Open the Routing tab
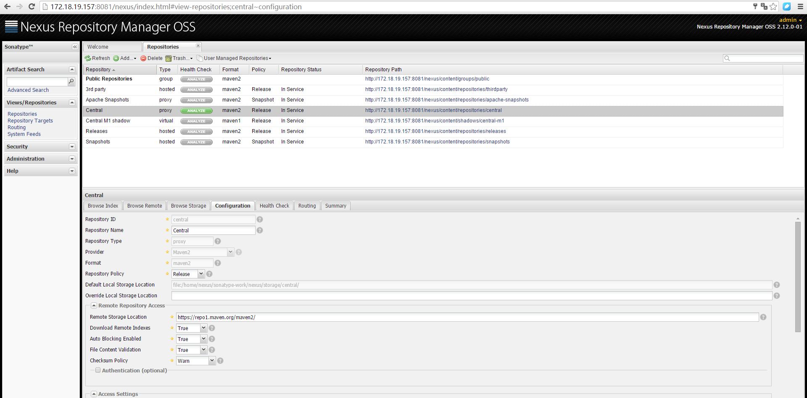The width and height of the screenshot is (807, 398). 307,206
